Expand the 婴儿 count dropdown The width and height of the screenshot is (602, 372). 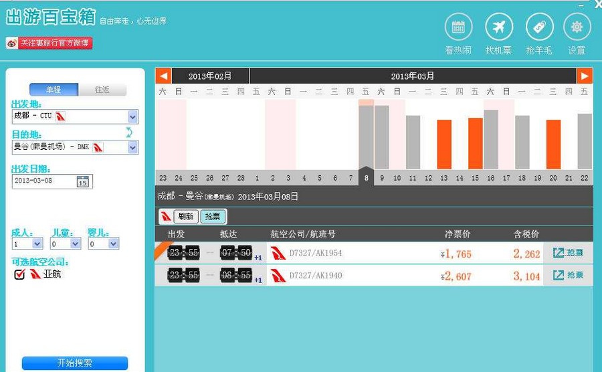point(113,244)
